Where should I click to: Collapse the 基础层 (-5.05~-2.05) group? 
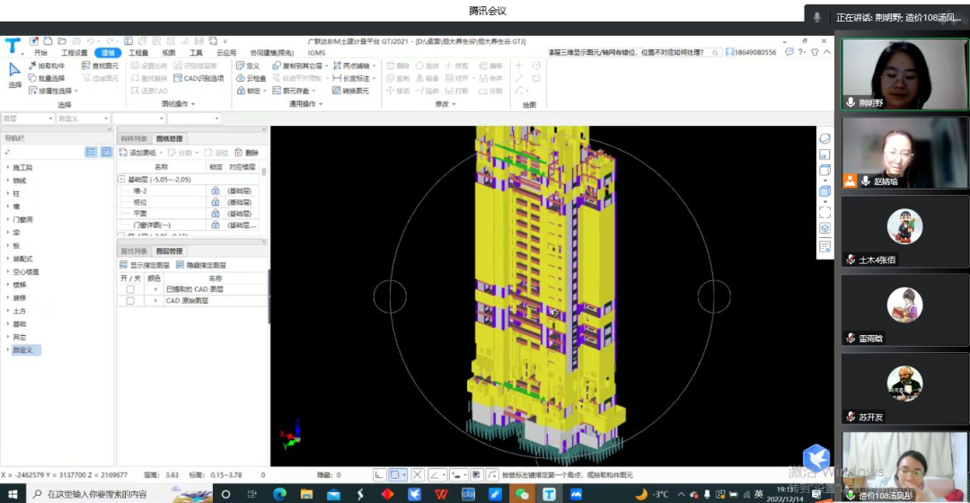click(121, 179)
